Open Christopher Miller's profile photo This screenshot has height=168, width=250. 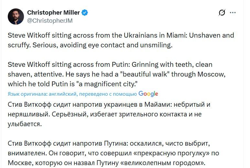[16, 17]
